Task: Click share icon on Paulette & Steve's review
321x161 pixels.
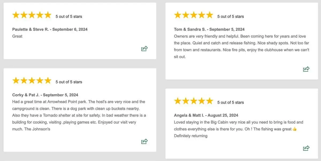Action: (x=144, y=48)
